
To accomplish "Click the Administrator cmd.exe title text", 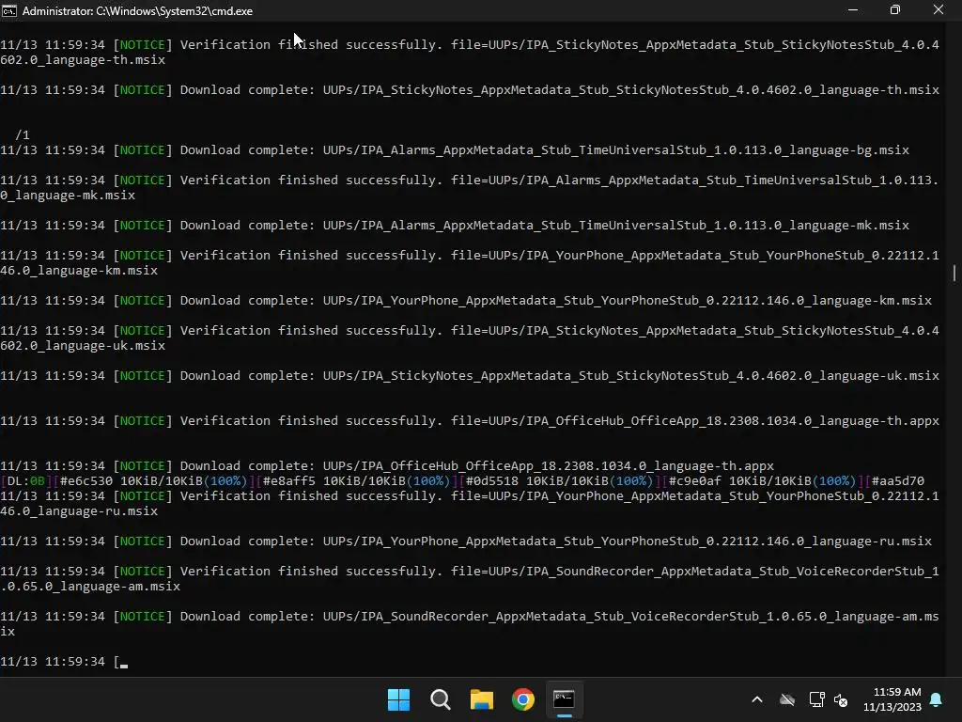I will pos(137,11).
